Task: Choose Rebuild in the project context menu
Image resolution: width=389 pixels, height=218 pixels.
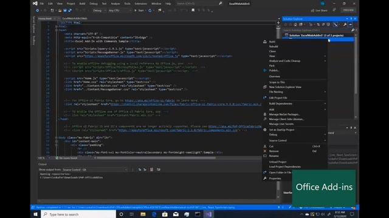Action: pyautogui.click(x=274, y=47)
